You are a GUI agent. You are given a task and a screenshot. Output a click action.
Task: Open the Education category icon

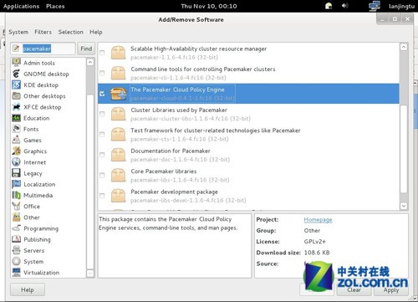click(17, 118)
